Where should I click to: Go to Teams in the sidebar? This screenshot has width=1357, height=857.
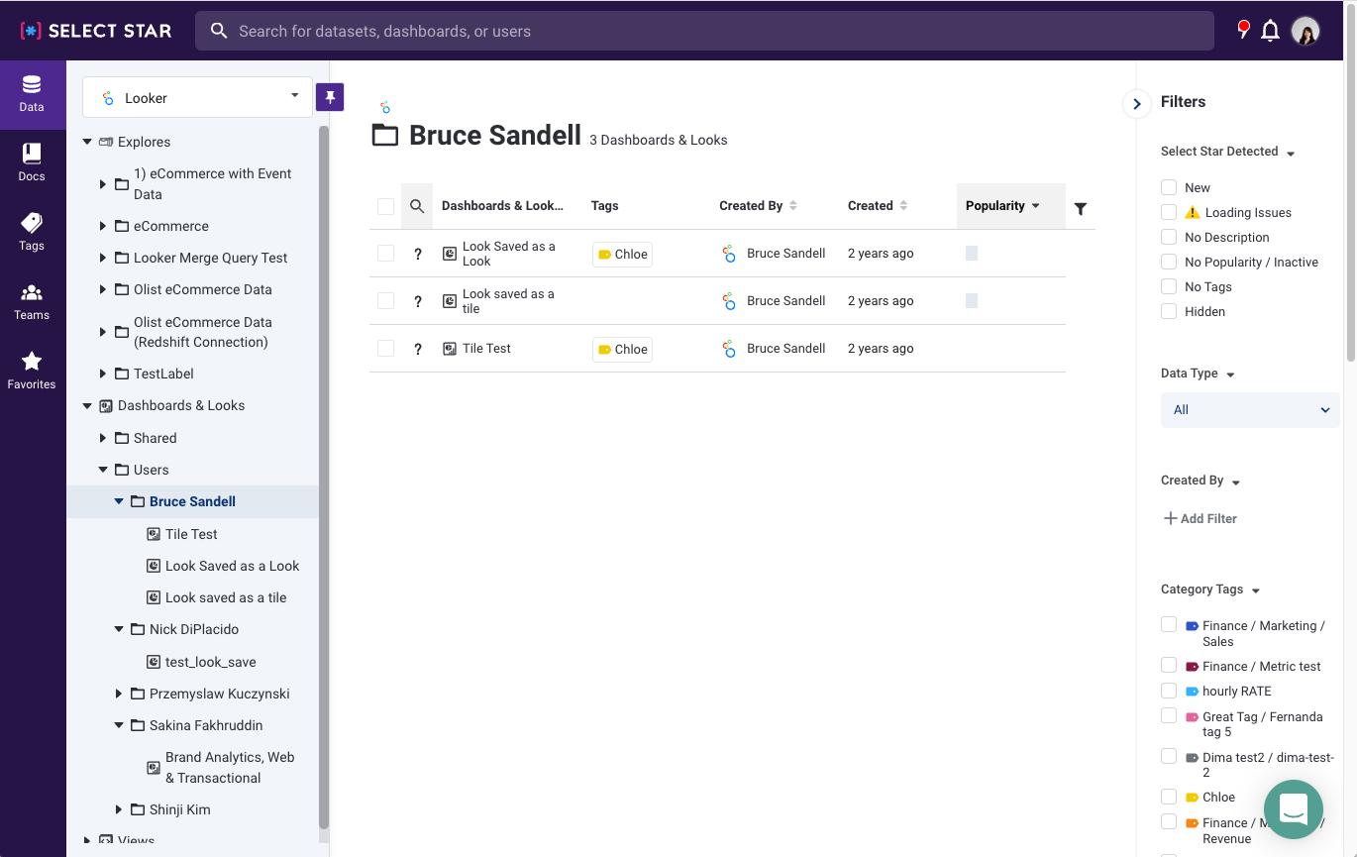pyautogui.click(x=32, y=301)
